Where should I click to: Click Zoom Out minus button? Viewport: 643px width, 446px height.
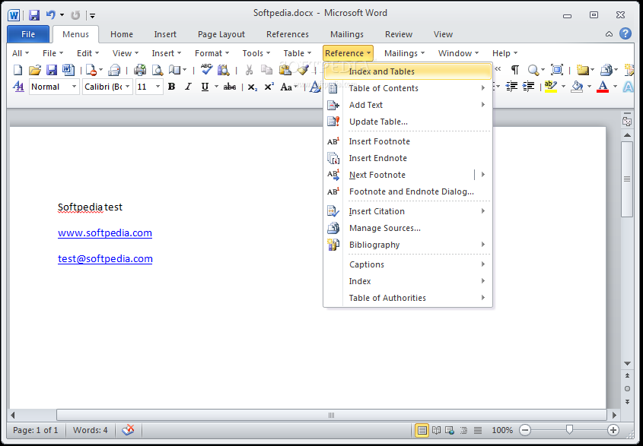click(525, 430)
